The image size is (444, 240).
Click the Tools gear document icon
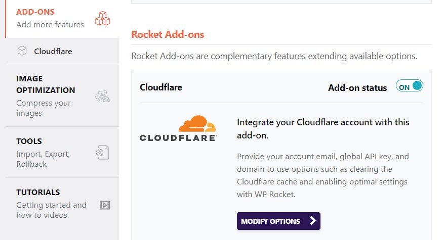tap(102, 153)
